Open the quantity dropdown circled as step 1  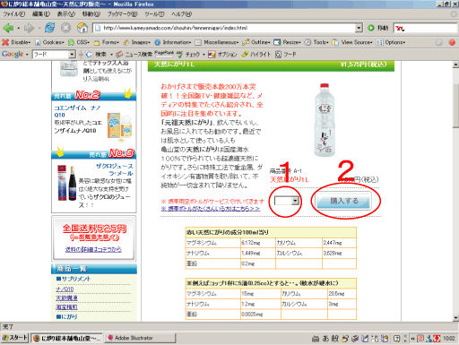[287, 201]
